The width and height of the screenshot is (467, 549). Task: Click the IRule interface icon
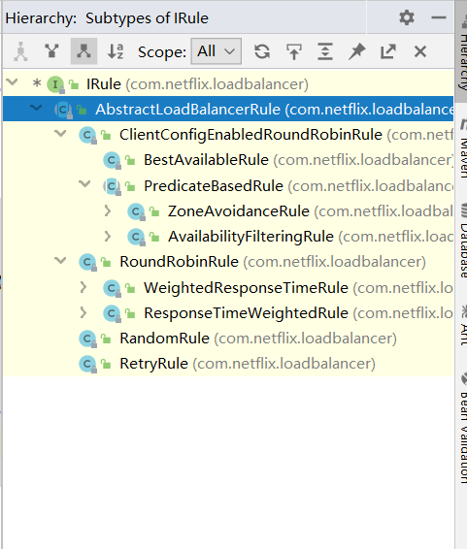coord(55,84)
